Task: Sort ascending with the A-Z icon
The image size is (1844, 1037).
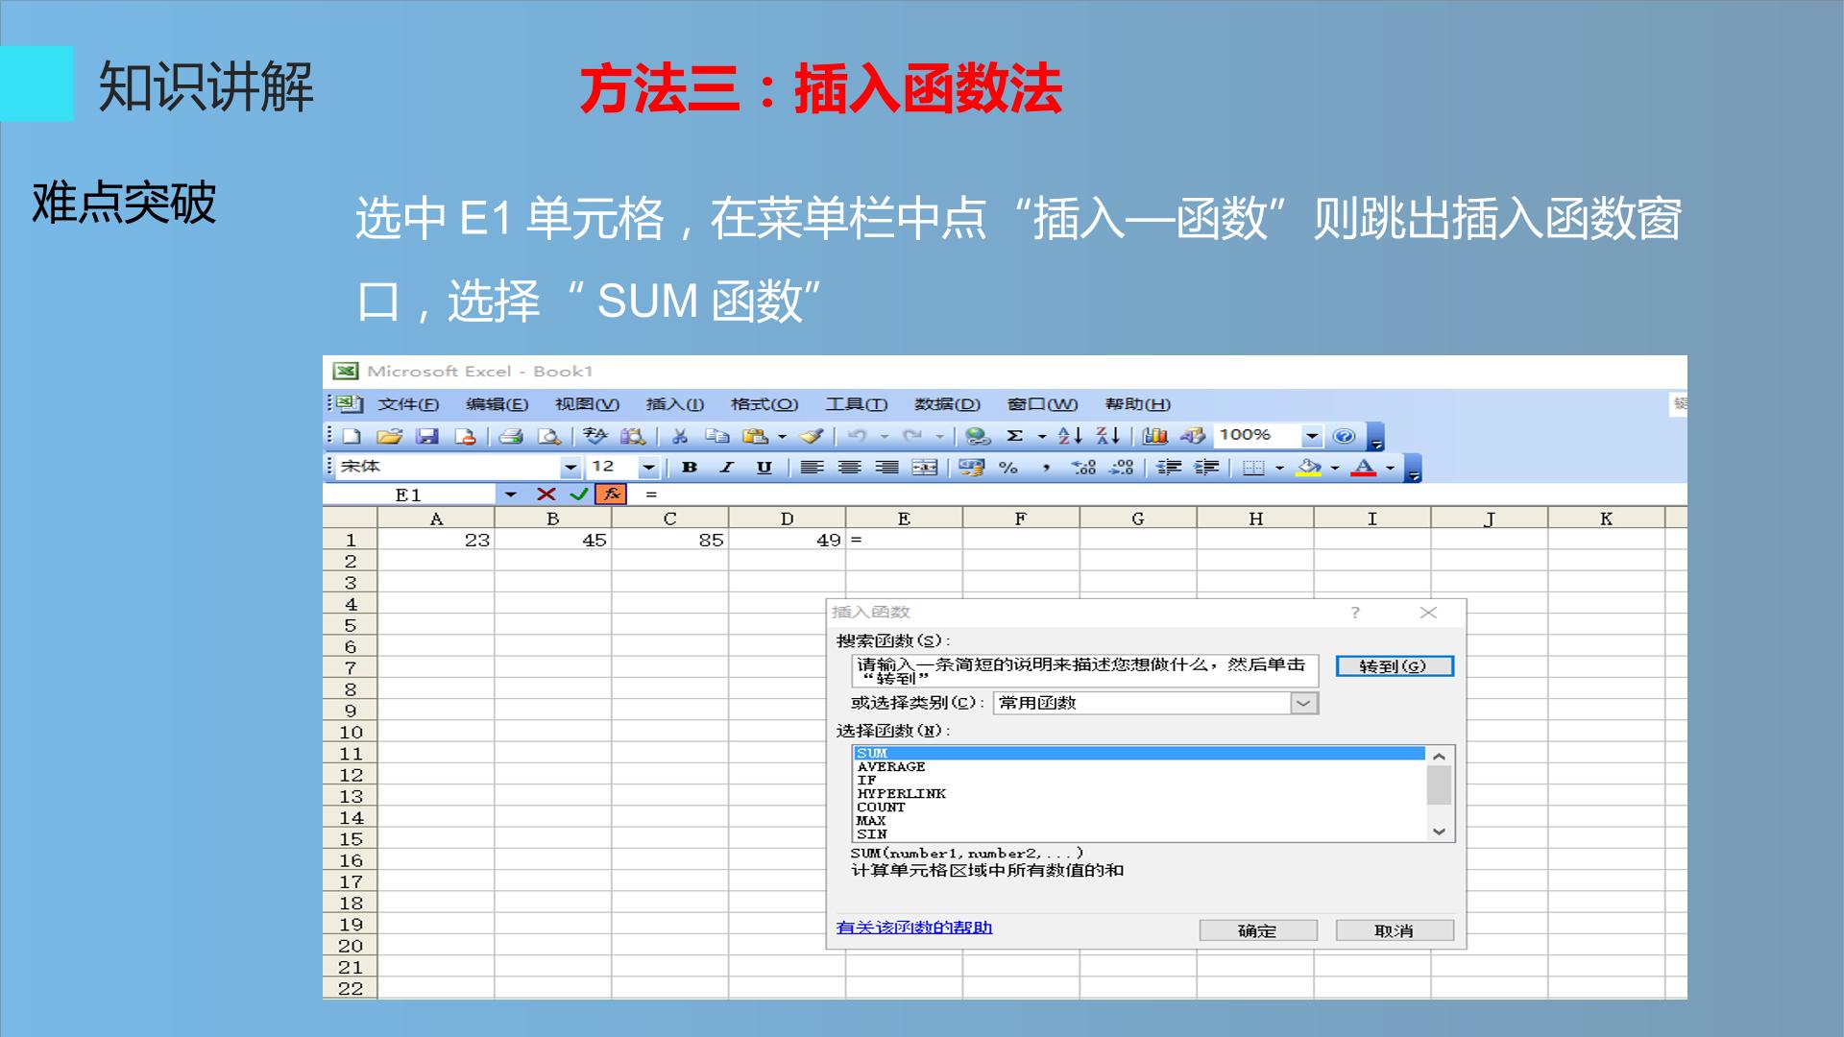Action: coord(1070,437)
